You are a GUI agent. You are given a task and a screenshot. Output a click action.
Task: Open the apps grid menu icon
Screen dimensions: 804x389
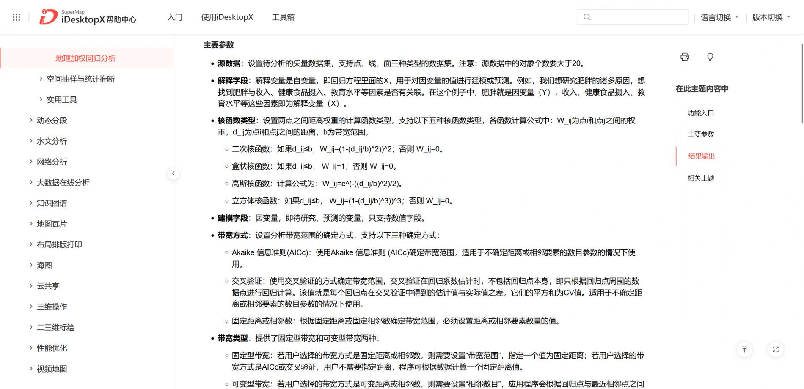(17, 17)
